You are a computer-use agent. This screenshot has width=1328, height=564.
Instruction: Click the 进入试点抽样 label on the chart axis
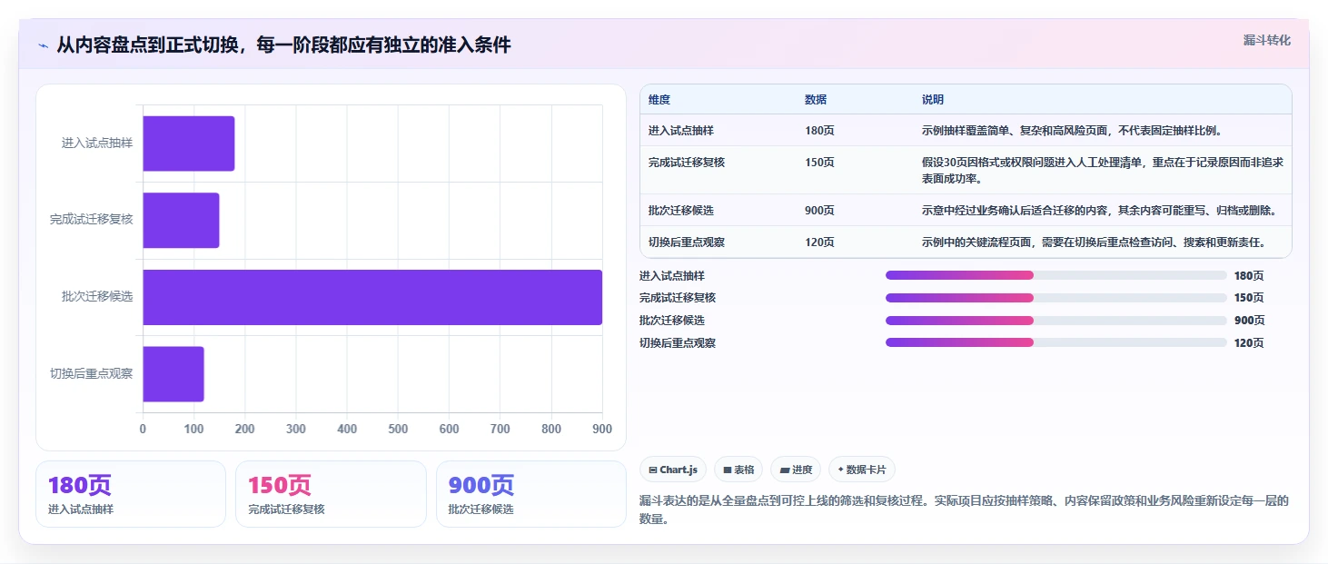97,143
